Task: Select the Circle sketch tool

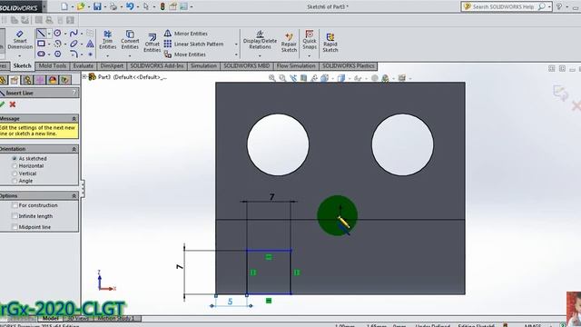Action: [x=57, y=34]
